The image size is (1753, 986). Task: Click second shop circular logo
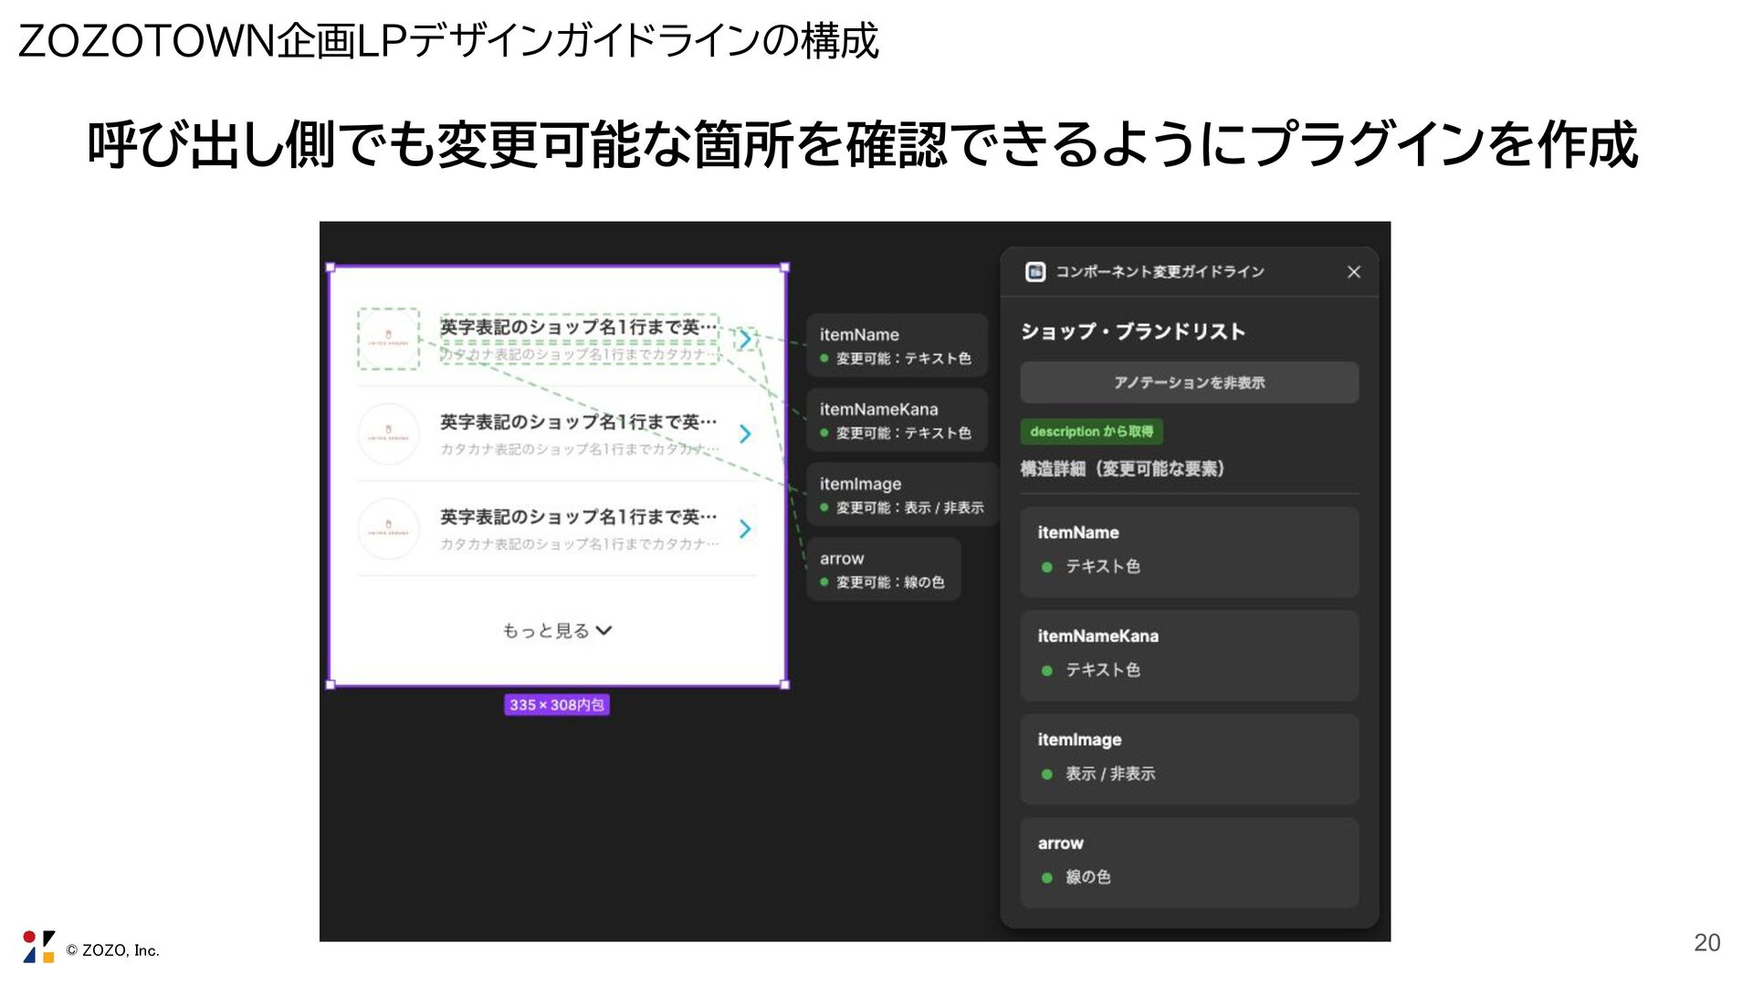(x=388, y=434)
